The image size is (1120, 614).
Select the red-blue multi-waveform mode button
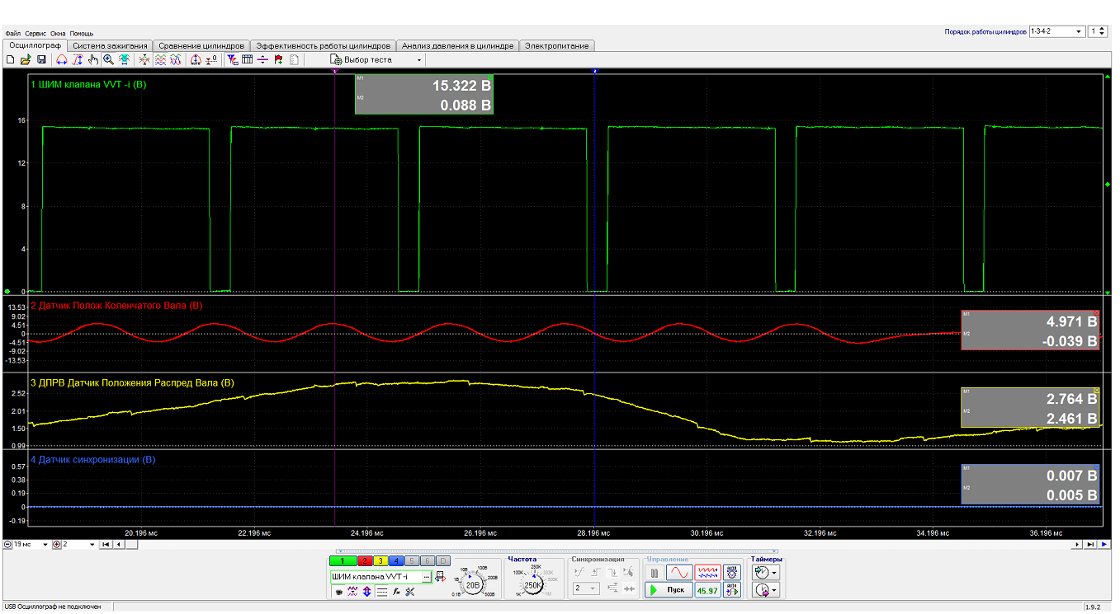(707, 573)
